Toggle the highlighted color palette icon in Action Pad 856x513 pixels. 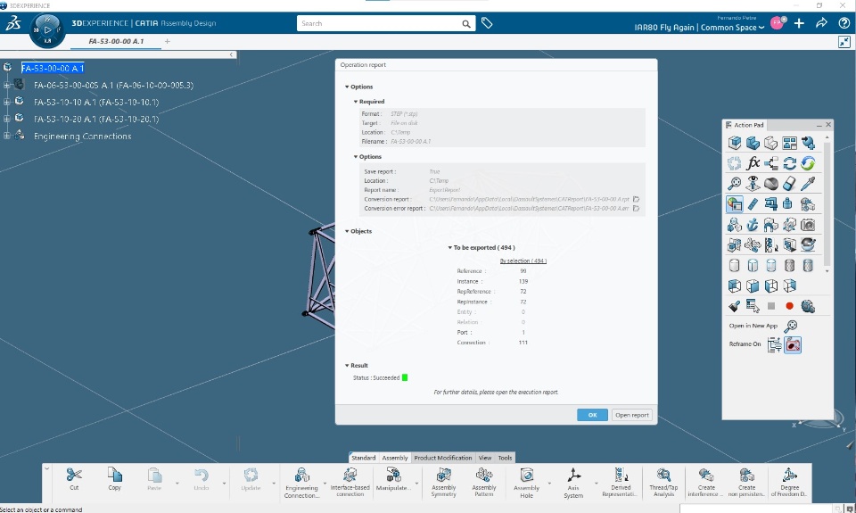734,203
